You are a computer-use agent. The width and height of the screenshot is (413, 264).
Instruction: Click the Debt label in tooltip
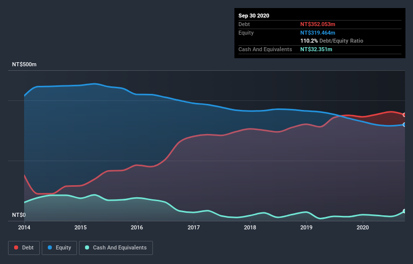point(244,24)
